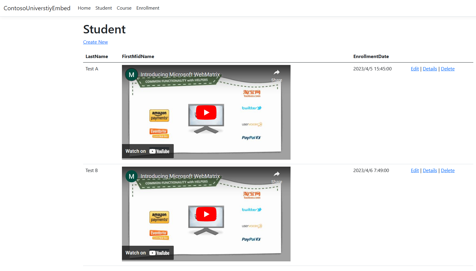
Task: Click the Student page heading
Action: (104, 29)
